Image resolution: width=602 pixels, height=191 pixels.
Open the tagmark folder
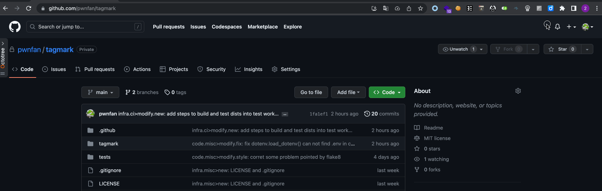108,144
